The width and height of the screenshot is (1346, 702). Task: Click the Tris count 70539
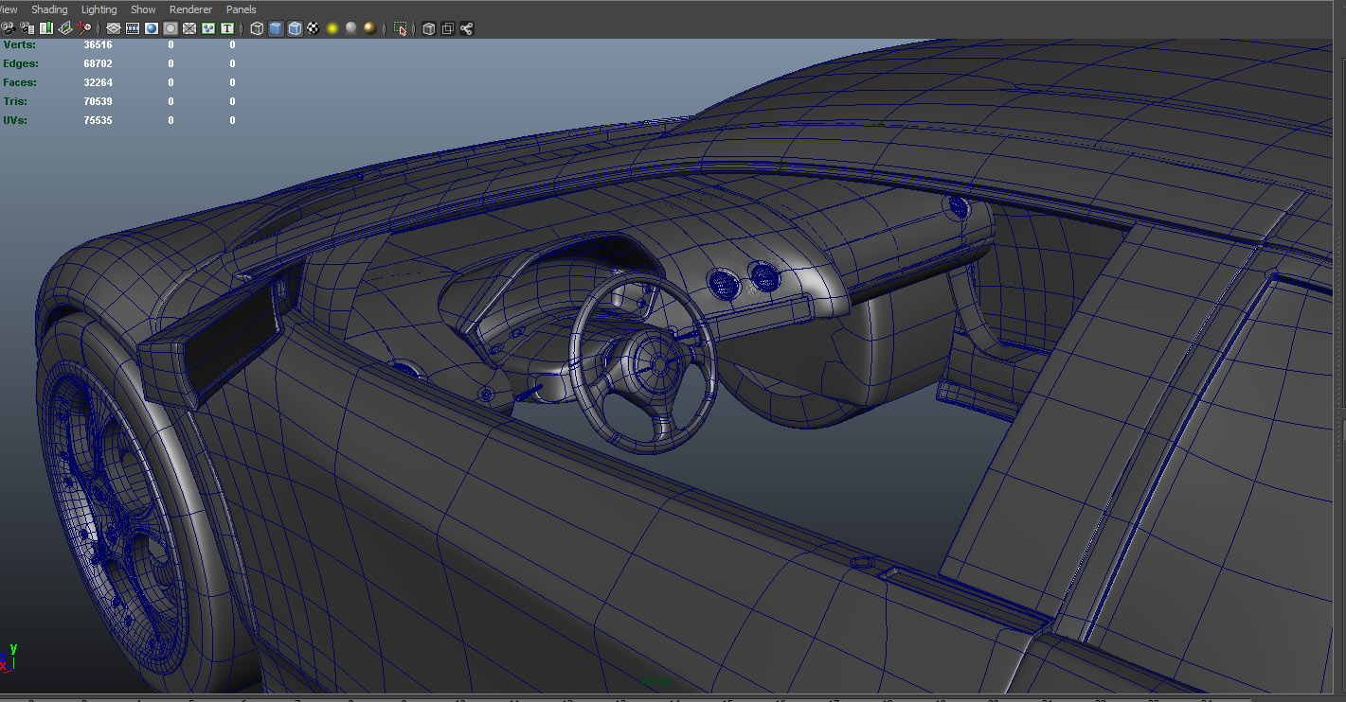(98, 101)
